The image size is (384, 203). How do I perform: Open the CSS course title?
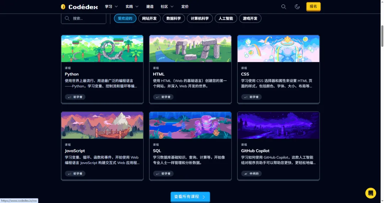point(245,74)
